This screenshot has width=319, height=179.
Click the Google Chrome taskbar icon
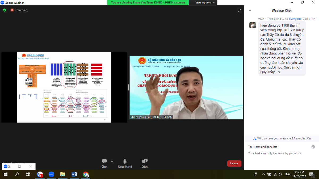click(x=86, y=174)
